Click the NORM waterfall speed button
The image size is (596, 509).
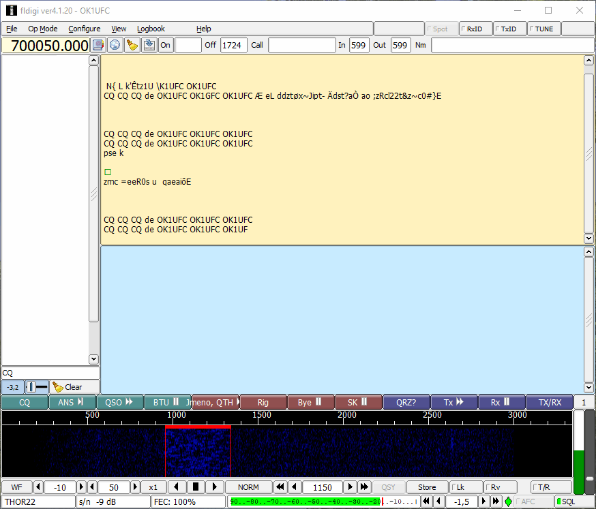pyautogui.click(x=248, y=487)
